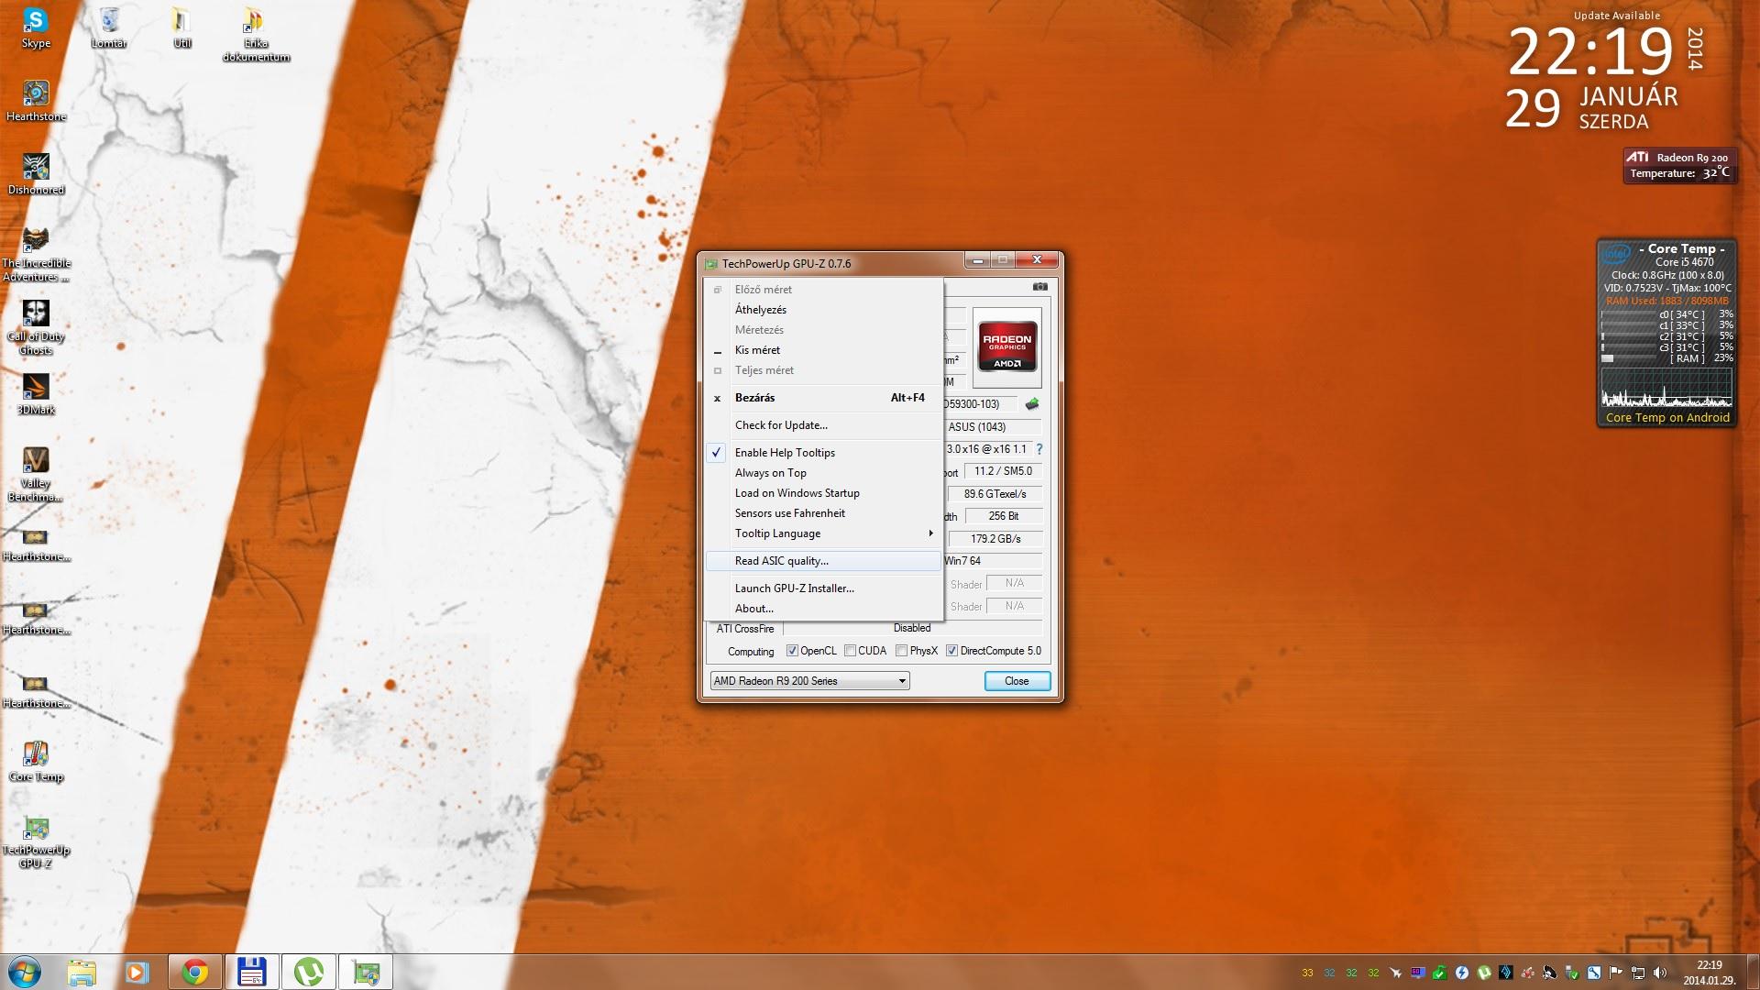Open the media player taskbar icon
Image resolution: width=1760 pixels, height=990 pixels.
coord(137,972)
